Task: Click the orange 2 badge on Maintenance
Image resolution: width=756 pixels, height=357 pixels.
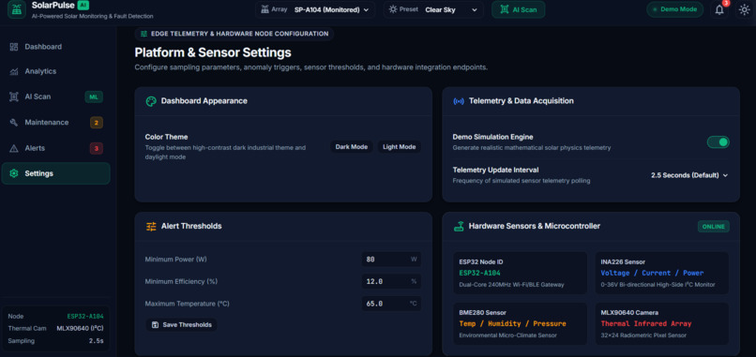Action: 96,123
